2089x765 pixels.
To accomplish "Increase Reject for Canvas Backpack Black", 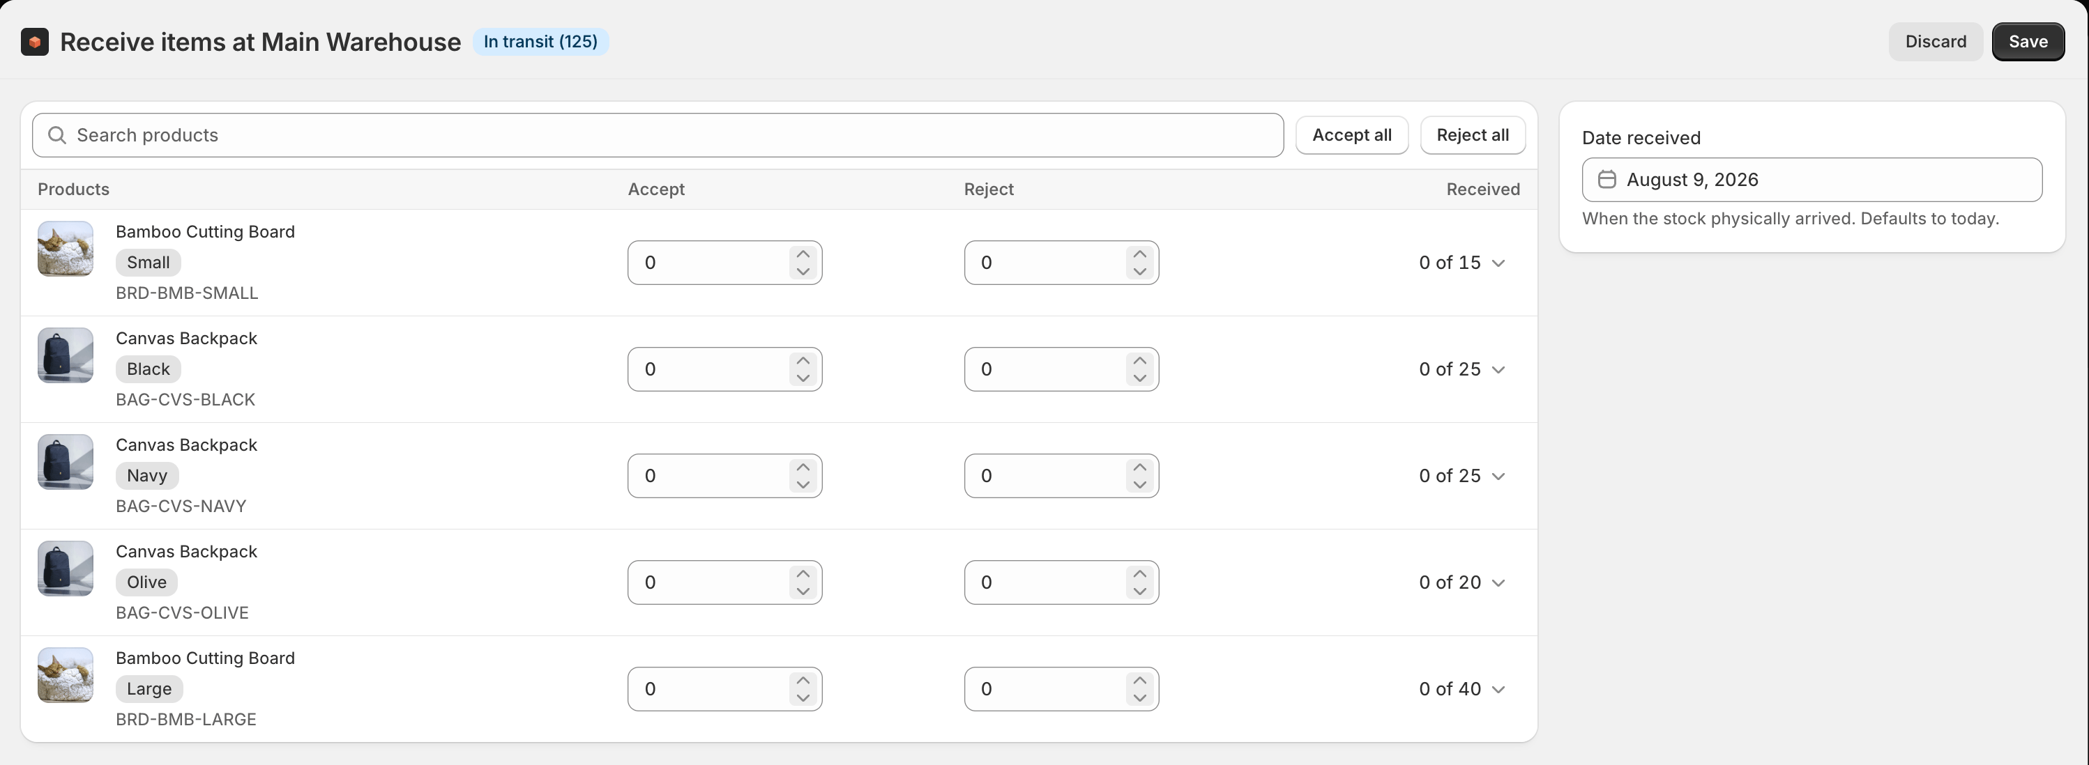I will pyautogui.click(x=1139, y=361).
